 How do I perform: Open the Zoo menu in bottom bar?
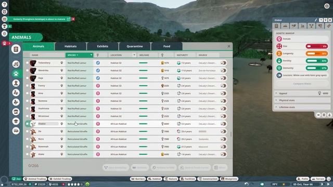(16, 179)
